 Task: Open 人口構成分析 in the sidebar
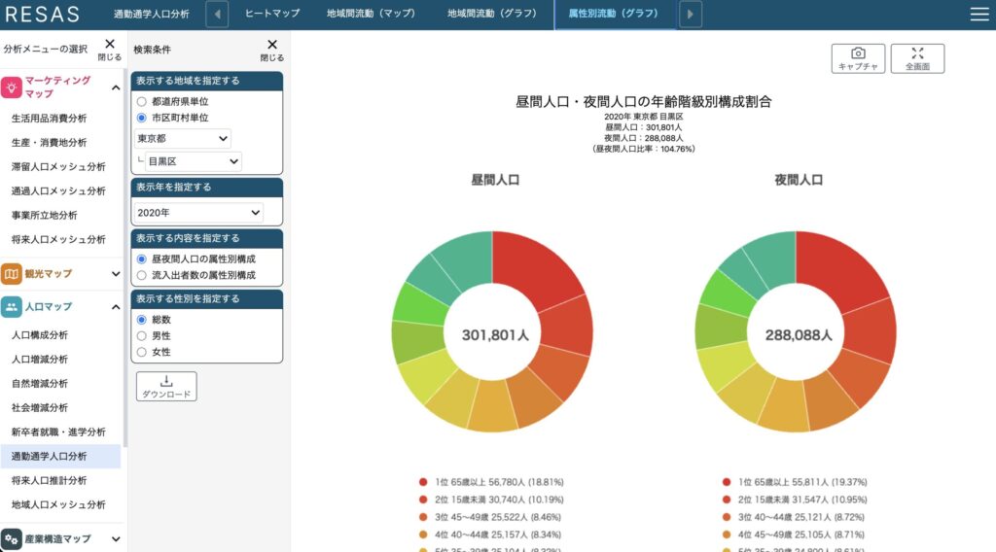point(40,334)
